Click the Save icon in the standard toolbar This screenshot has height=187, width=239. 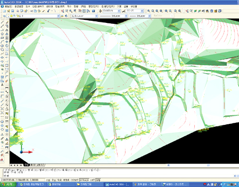(x=12, y=11)
